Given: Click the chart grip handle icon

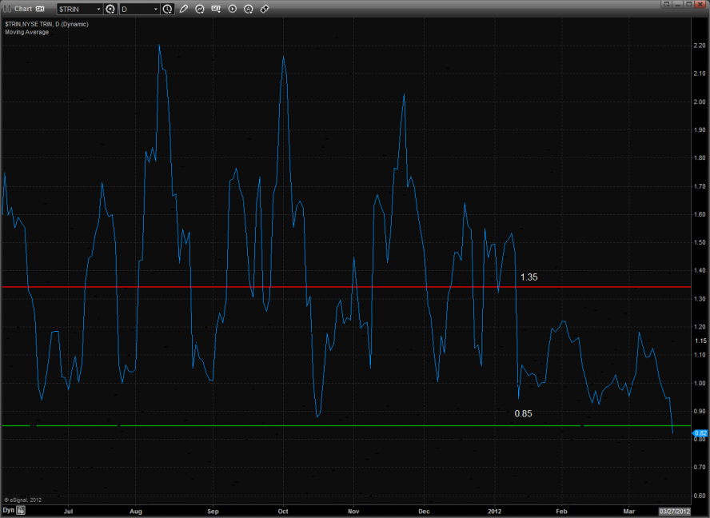Looking at the screenshot, I should [6, 9].
